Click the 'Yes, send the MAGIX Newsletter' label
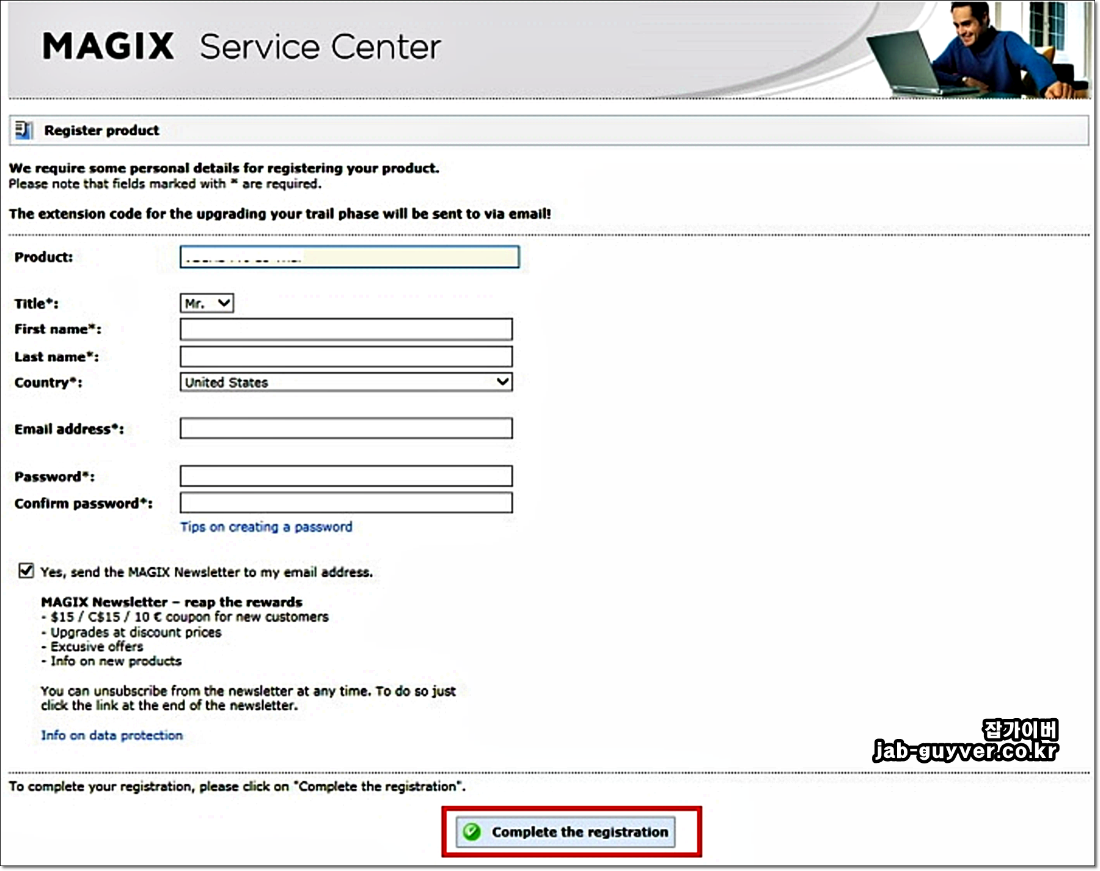Image resolution: width=1100 pixels, height=871 pixels. coord(207,572)
